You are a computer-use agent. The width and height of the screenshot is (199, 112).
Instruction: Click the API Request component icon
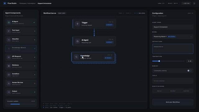pyautogui.click(x=9, y=57)
